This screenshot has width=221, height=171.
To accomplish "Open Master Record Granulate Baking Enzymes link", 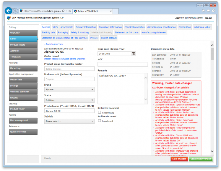I will tap(65, 59).
